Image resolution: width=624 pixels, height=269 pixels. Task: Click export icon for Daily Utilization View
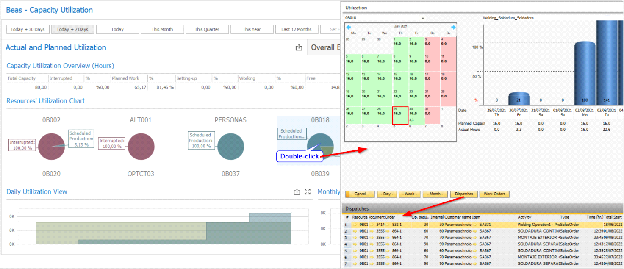297,192
